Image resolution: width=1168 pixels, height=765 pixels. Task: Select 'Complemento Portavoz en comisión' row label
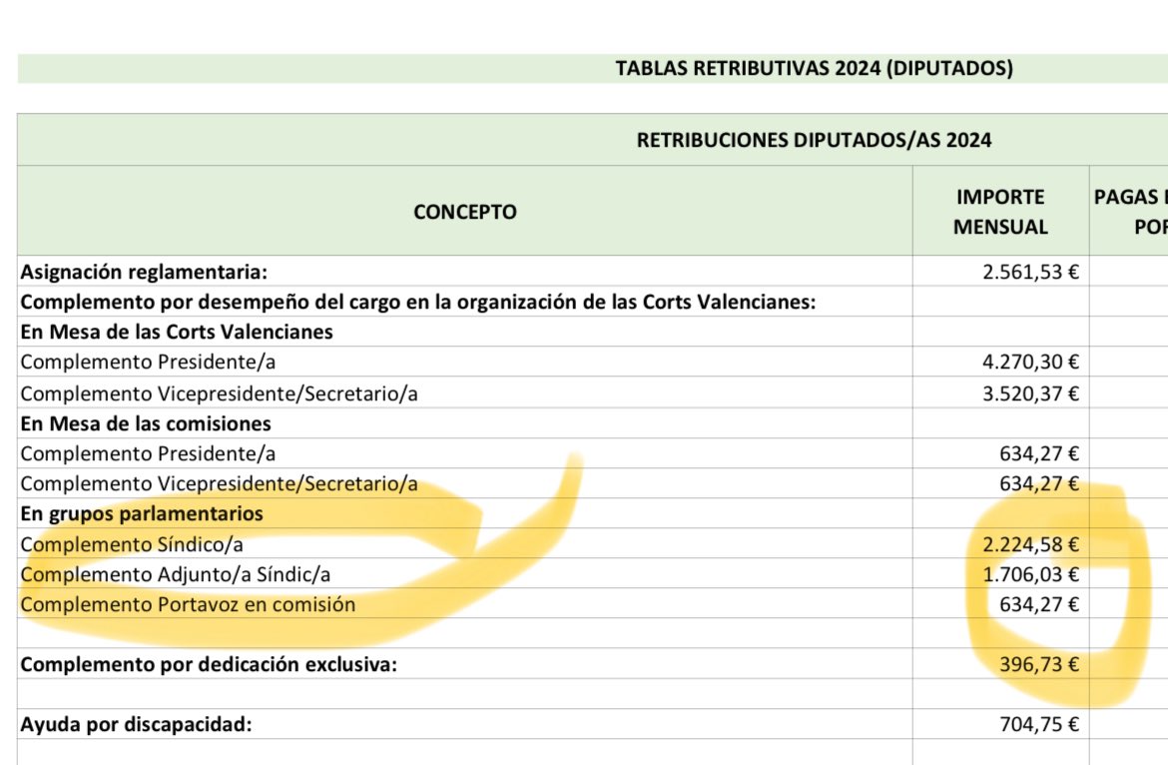pos(188,604)
